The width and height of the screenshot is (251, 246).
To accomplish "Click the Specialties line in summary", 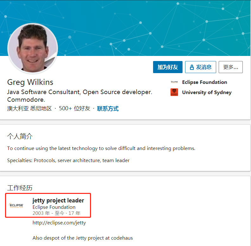I will point(68,161).
